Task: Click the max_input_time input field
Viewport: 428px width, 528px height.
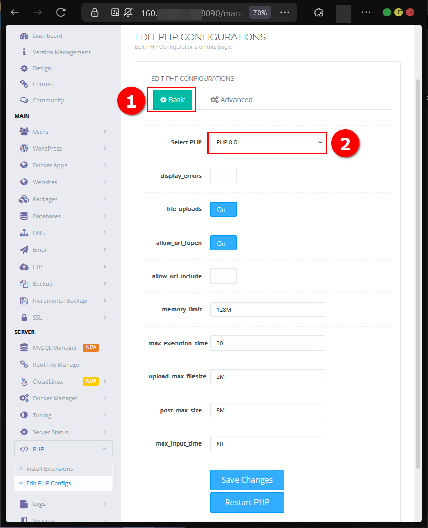Action: coord(268,444)
